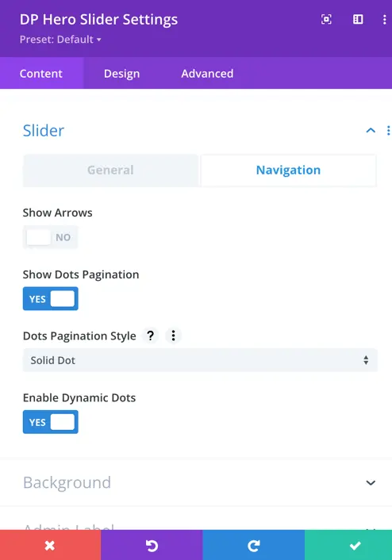Viewport: 392px width, 560px height.
Task: Click the undo arrow button
Action: [x=152, y=545]
